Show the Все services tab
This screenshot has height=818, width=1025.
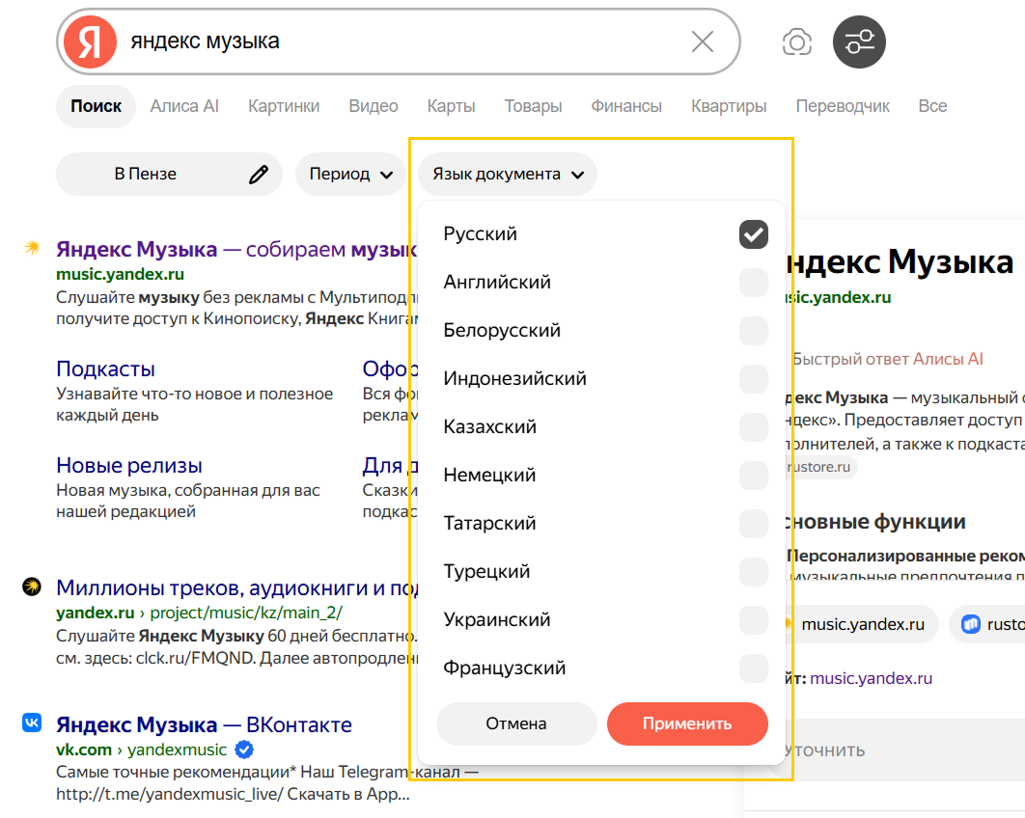click(933, 106)
